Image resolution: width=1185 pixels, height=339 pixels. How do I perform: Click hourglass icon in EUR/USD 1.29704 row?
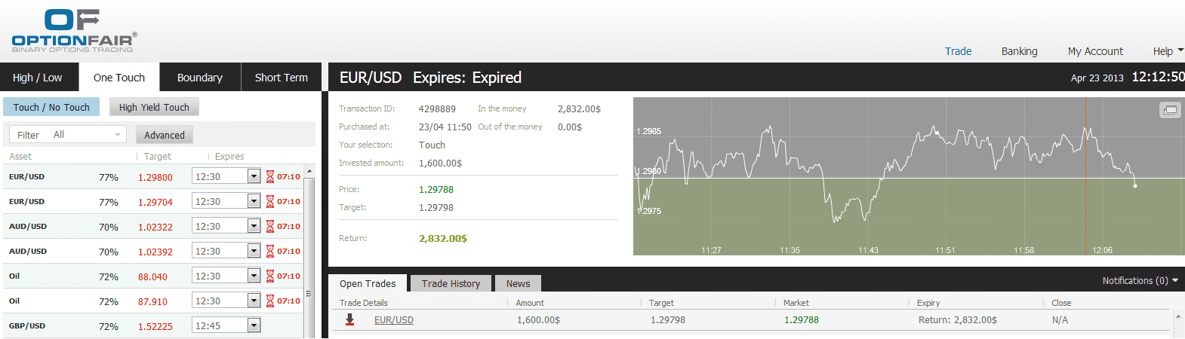point(269,202)
